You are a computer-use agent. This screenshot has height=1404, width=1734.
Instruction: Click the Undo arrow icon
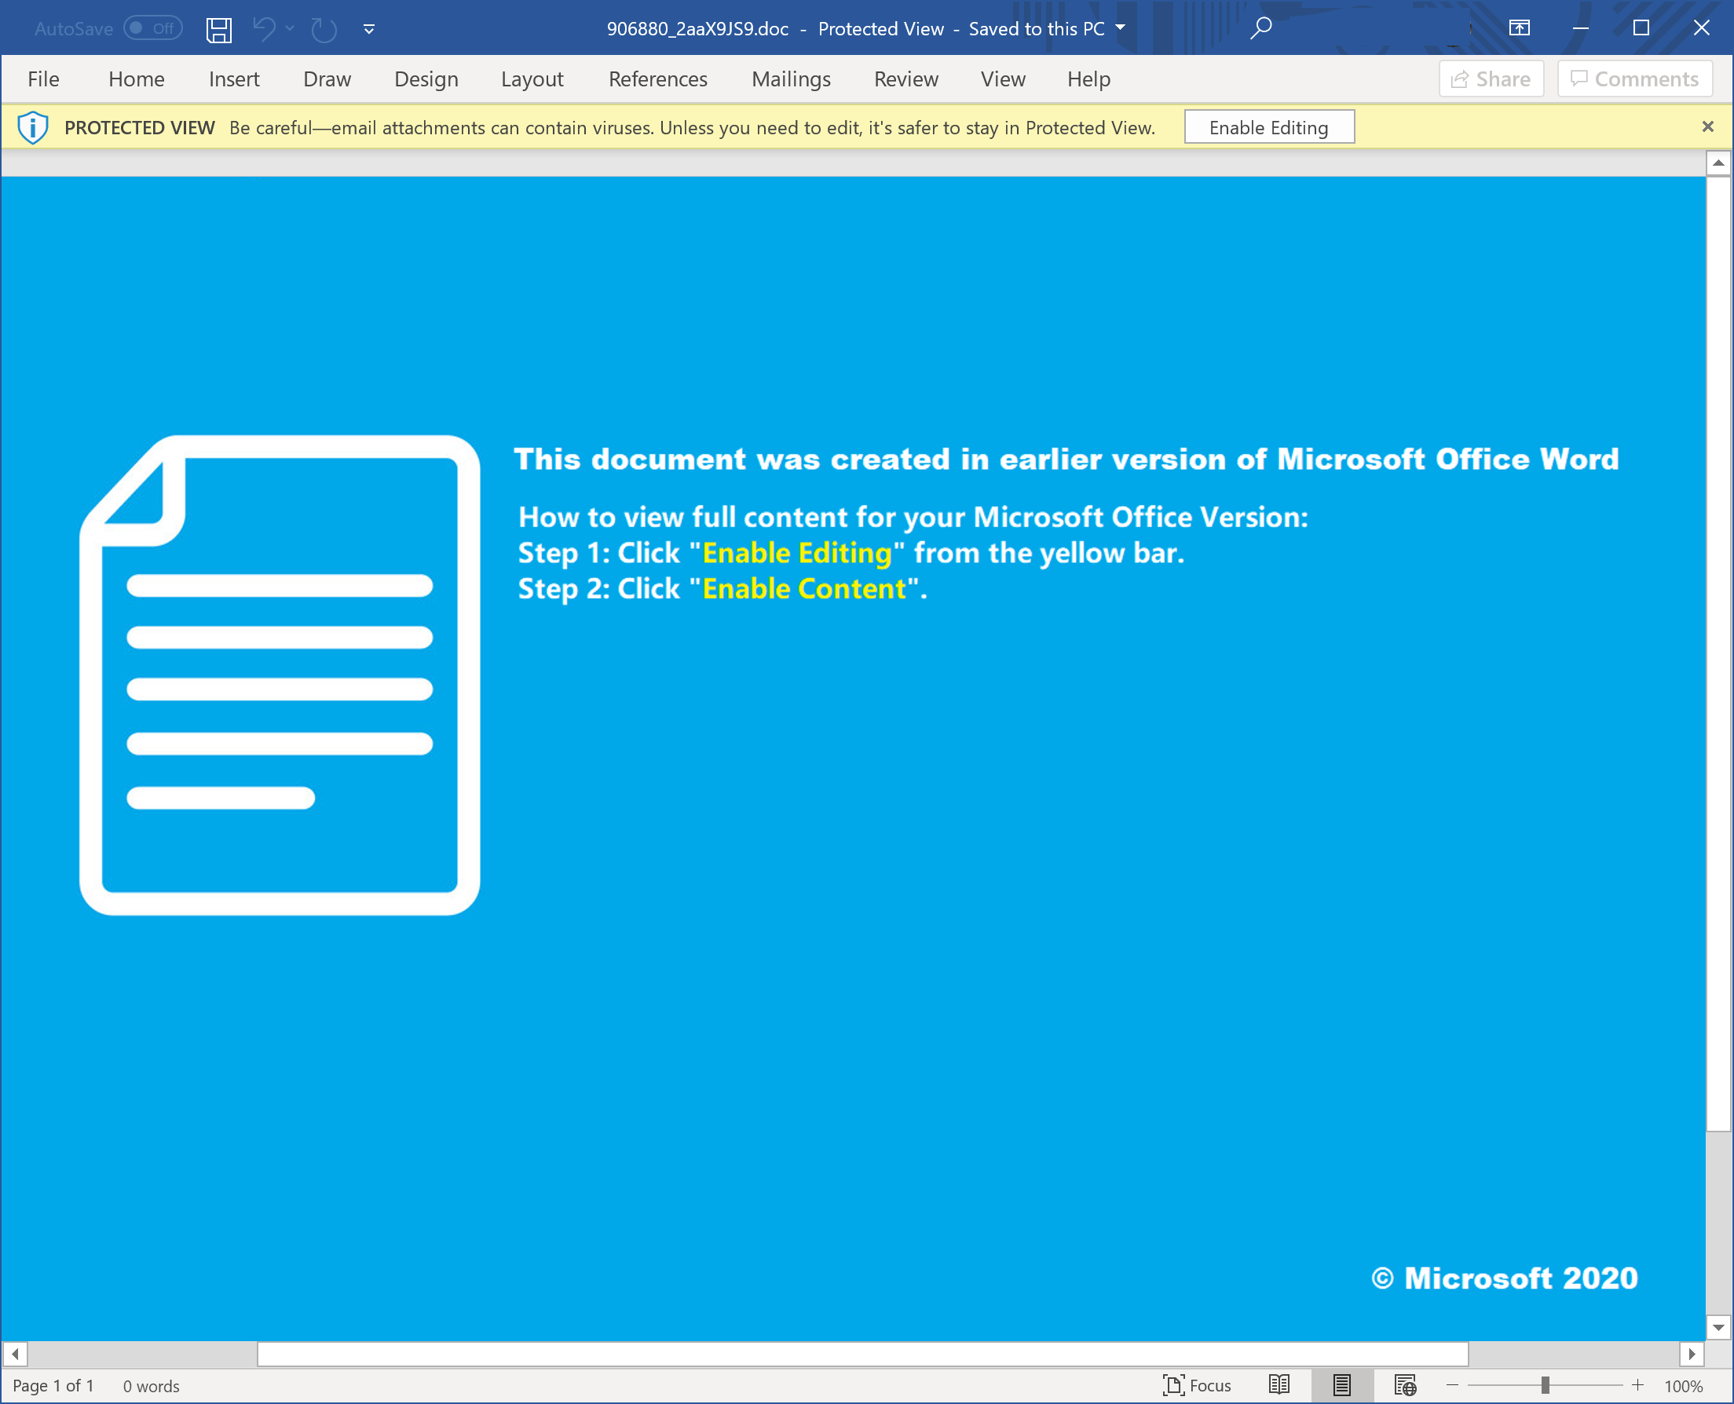click(264, 29)
